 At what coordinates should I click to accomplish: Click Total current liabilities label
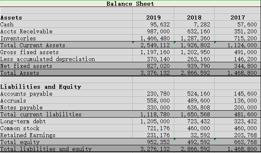tap(41, 114)
